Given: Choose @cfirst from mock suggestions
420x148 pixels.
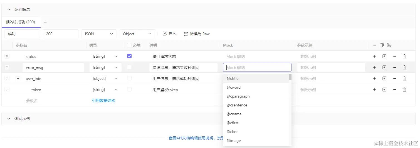Looking at the screenshot, I should pyautogui.click(x=256, y=123).
